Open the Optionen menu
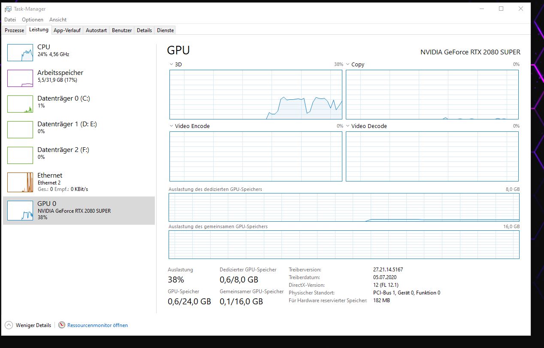 click(33, 20)
